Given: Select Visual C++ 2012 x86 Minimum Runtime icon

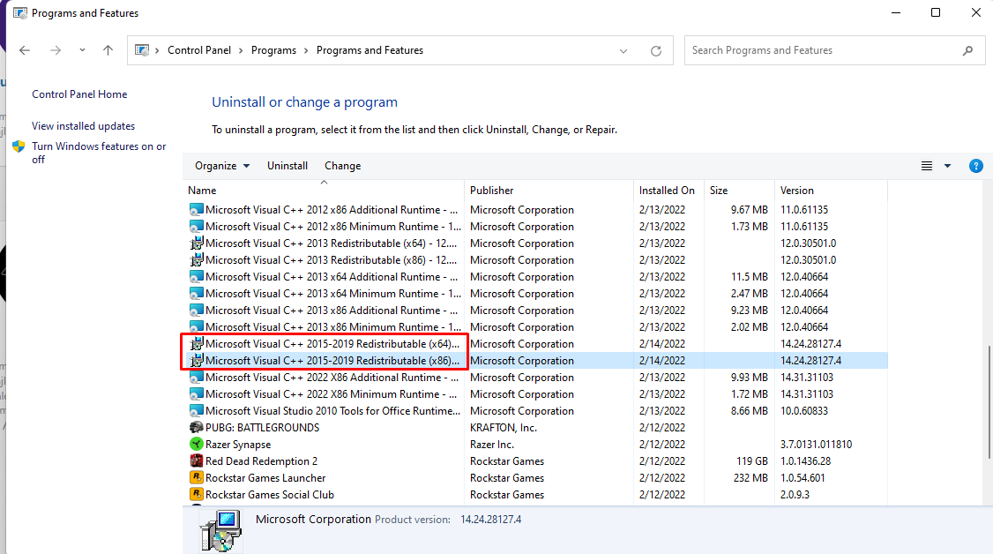Looking at the screenshot, I should point(197,226).
